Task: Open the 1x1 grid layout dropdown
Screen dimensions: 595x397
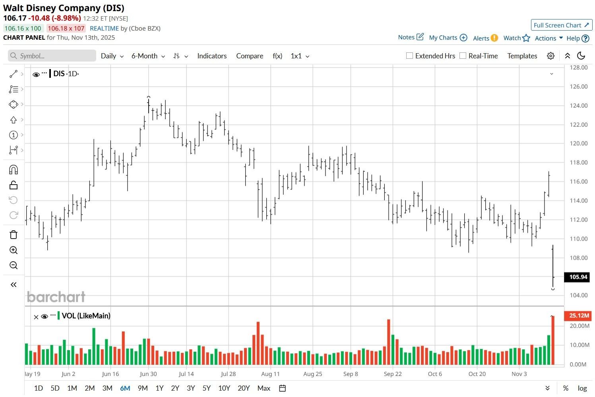Action: coord(300,56)
